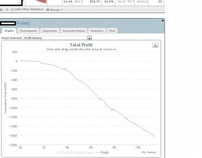This screenshot has width=202, height=158.
Task: Open the iPoker network link
Action: [x=22, y=23]
